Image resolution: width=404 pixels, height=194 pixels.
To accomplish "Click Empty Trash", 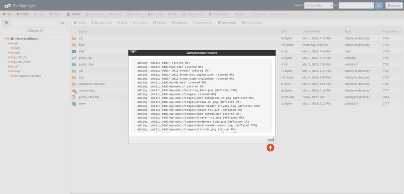I will [x=252, y=22].
